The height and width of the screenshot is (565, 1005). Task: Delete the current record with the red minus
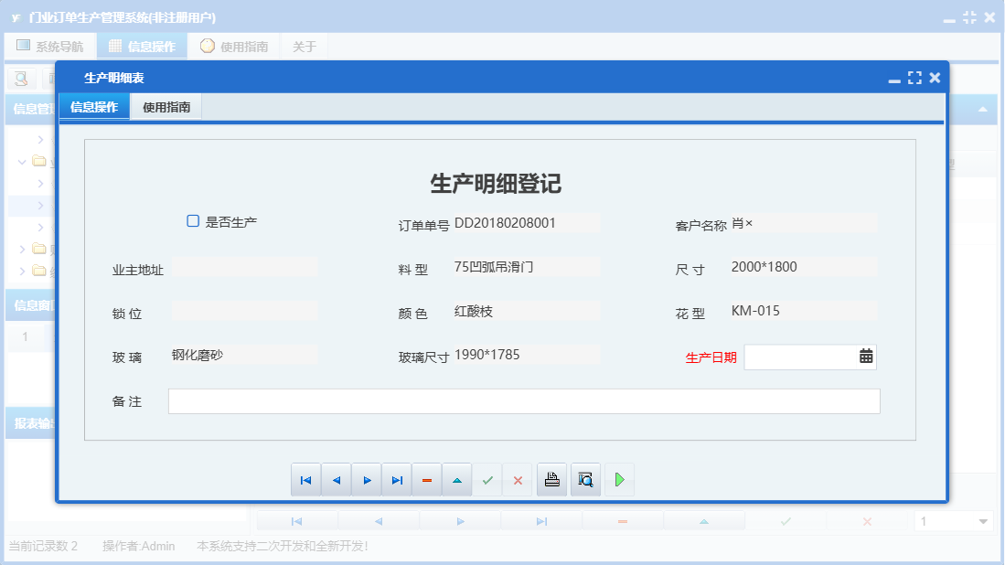point(427,479)
